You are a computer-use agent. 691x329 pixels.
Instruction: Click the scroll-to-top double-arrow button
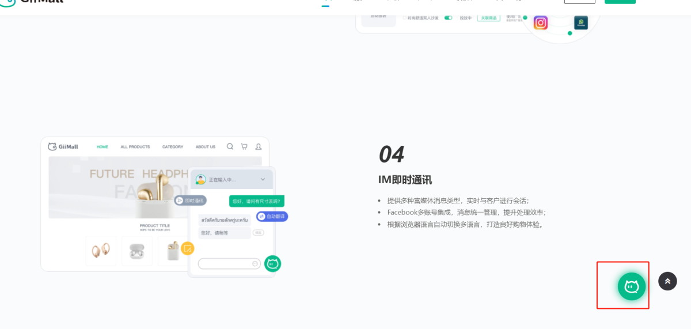click(667, 281)
